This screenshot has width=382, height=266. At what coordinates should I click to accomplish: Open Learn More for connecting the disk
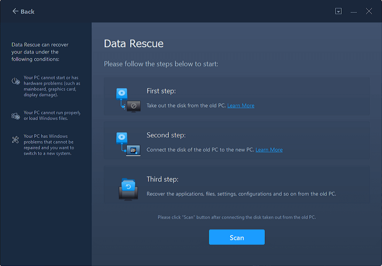tap(269, 150)
